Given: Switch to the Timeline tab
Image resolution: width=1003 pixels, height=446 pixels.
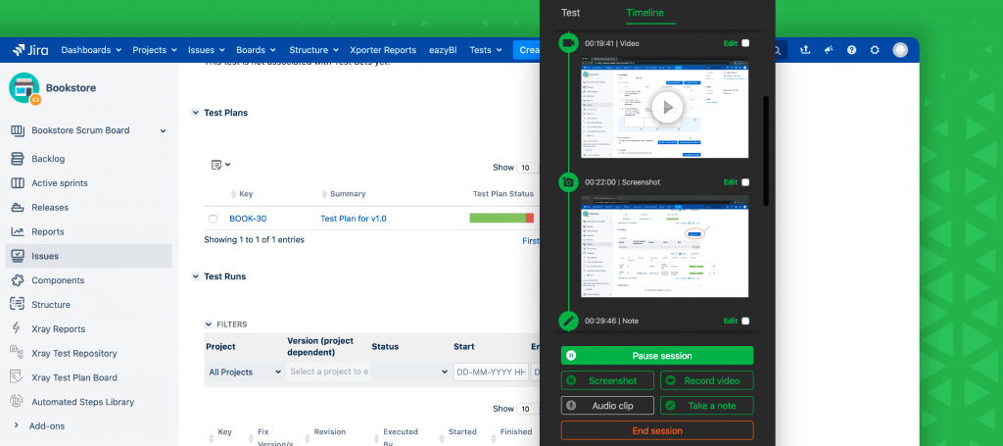Looking at the screenshot, I should coord(645,13).
